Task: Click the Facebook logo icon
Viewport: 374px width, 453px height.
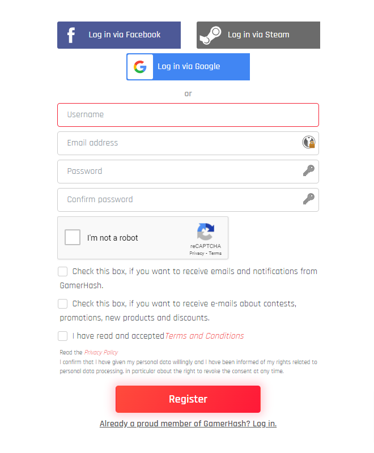Action: click(x=71, y=35)
